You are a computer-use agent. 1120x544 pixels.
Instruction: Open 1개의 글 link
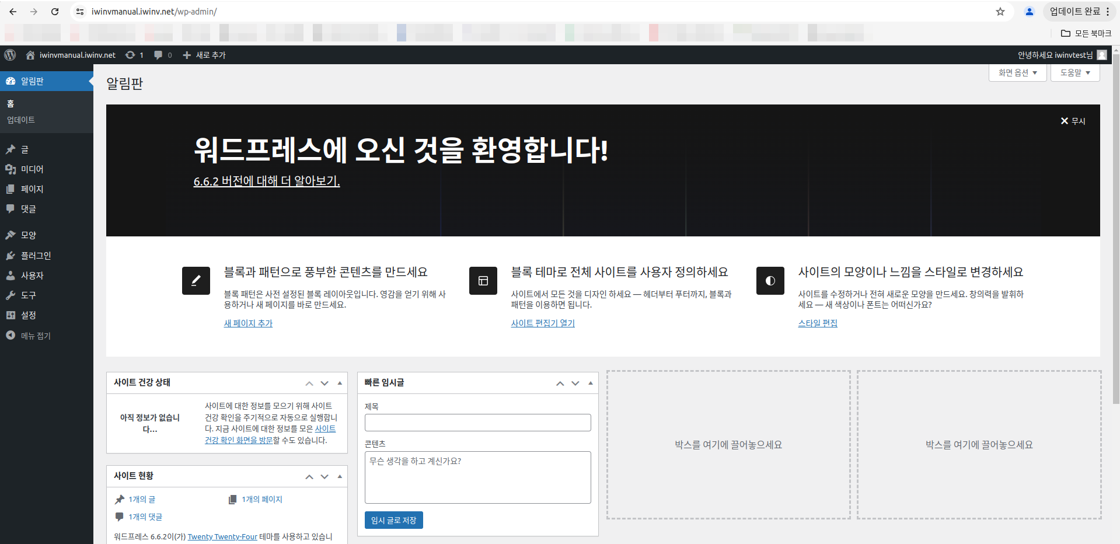tap(142, 500)
